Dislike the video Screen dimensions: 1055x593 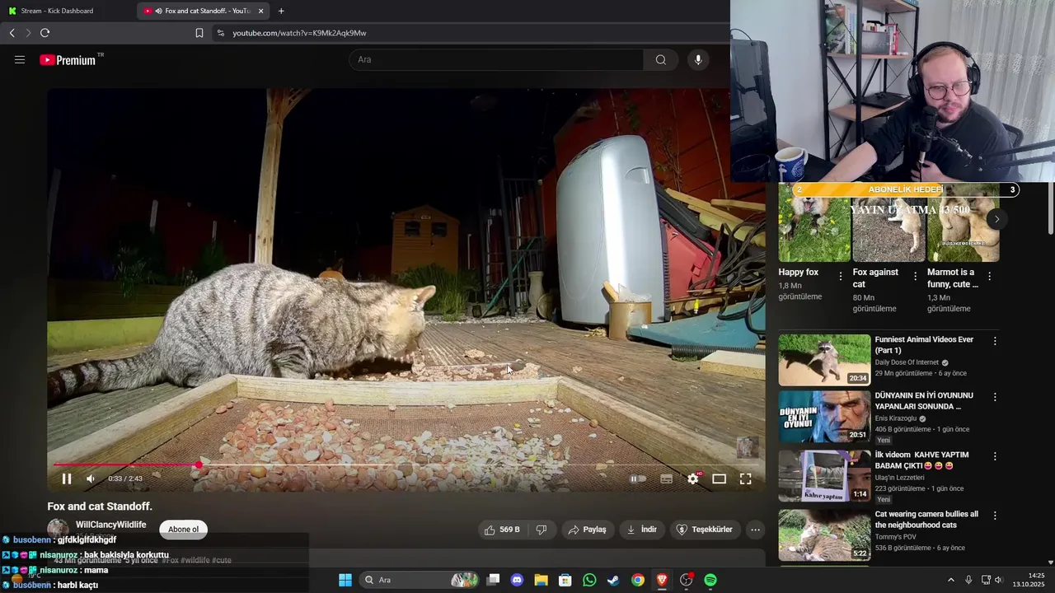[x=542, y=530]
